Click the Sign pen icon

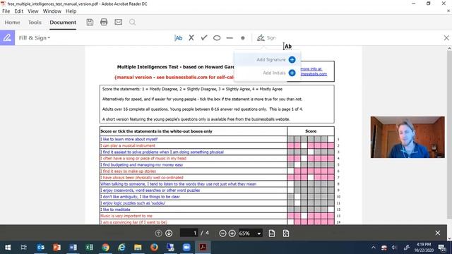261,37
